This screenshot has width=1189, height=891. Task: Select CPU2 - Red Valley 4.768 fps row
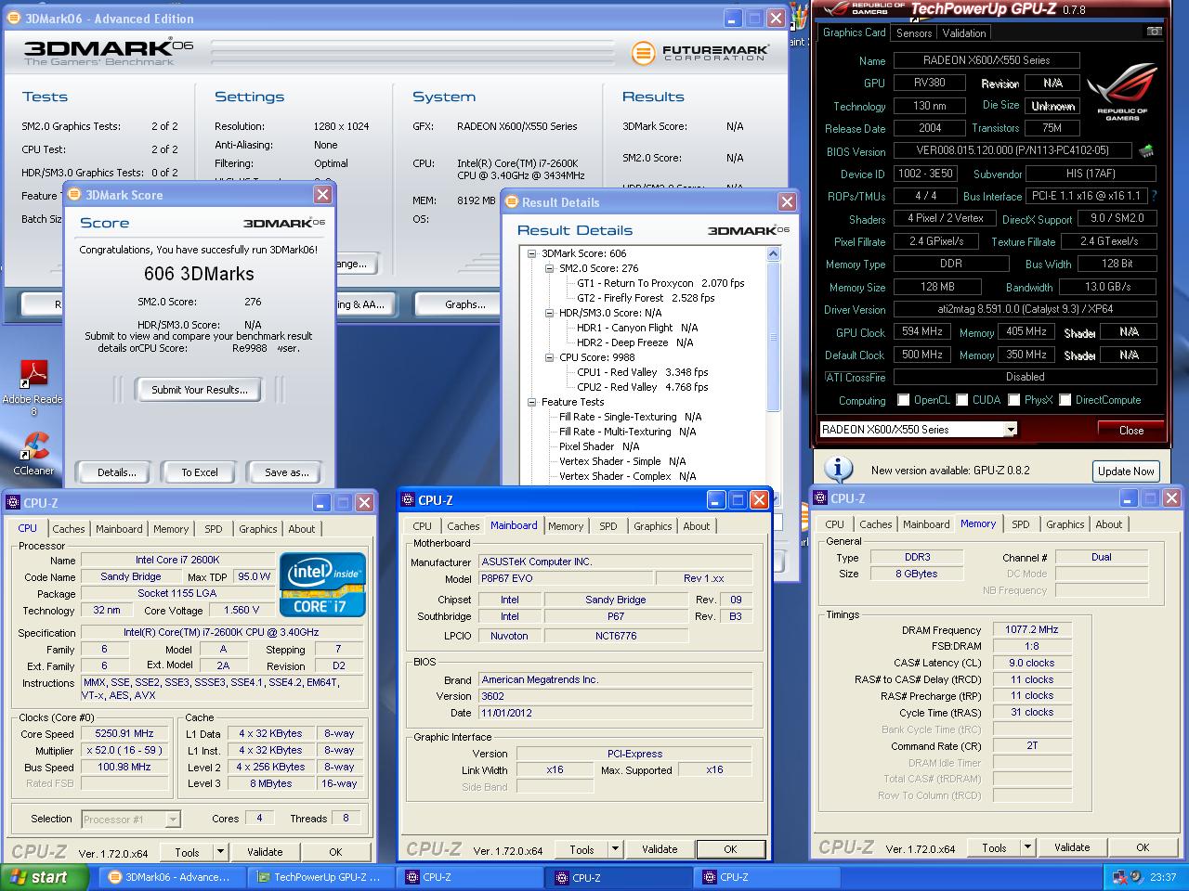[642, 387]
